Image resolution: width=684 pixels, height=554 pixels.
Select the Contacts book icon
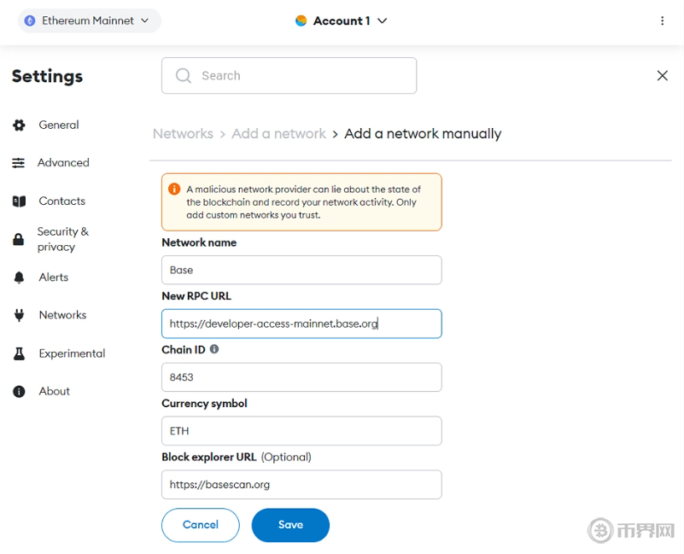pos(19,201)
